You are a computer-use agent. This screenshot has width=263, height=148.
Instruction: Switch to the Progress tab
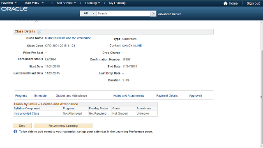click(21, 95)
